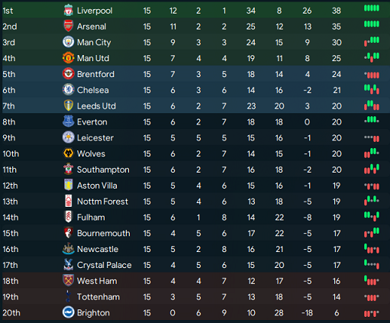Click the Newcastle club badge
This screenshot has width=390, height=323.
68,249
